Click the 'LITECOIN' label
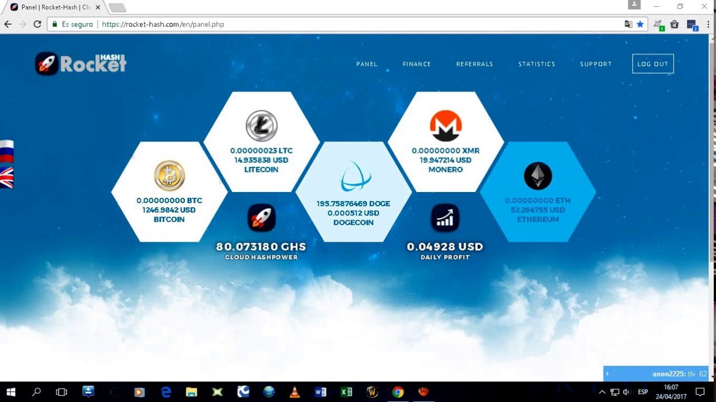 coord(261,170)
